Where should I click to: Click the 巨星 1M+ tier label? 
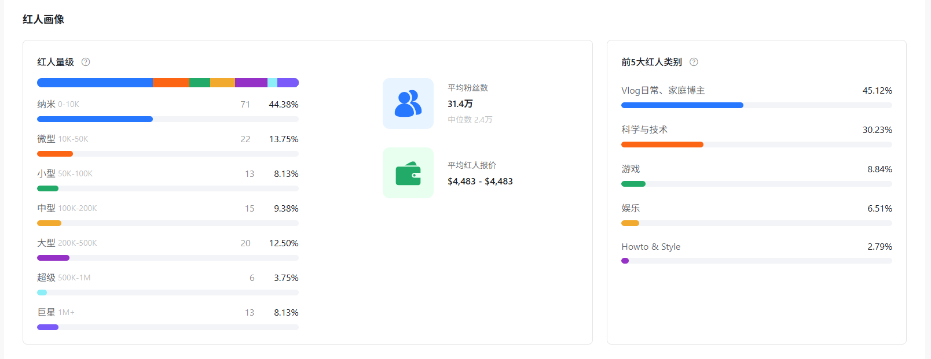[56, 312]
